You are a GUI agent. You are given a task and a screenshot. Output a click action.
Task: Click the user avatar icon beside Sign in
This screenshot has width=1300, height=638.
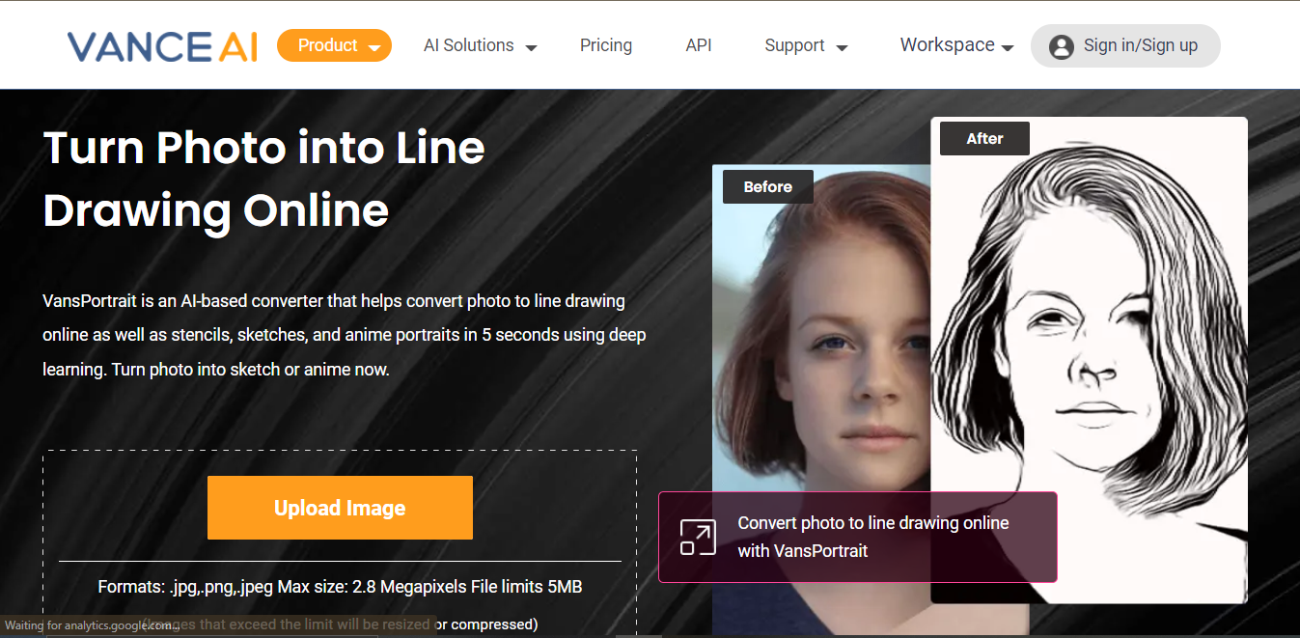pyautogui.click(x=1062, y=46)
